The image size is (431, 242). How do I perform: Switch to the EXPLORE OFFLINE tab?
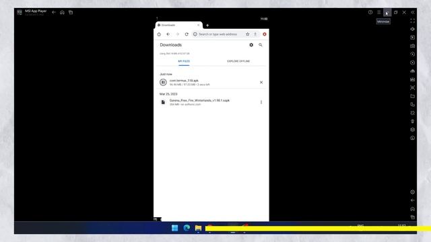[x=238, y=61]
